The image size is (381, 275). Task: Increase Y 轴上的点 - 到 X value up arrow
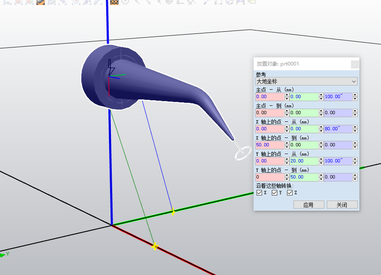[x=287, y=175]
